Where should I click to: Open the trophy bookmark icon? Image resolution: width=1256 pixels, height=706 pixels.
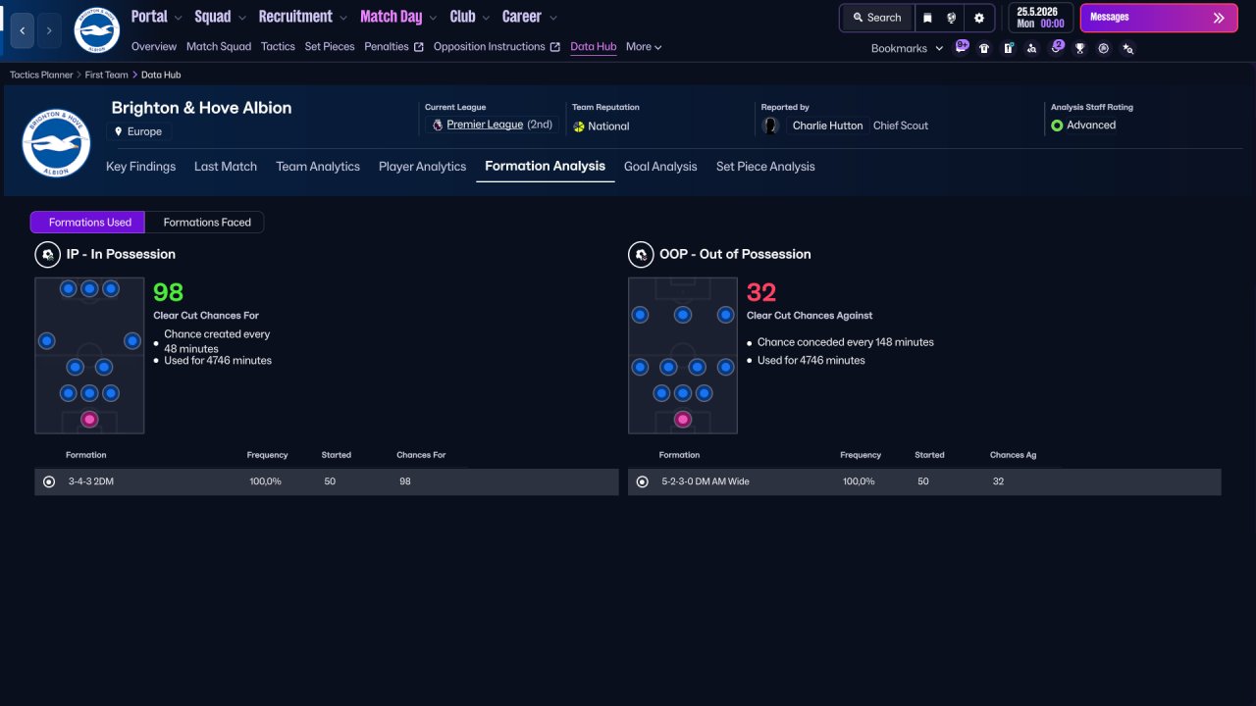[x=1079, y=48]
